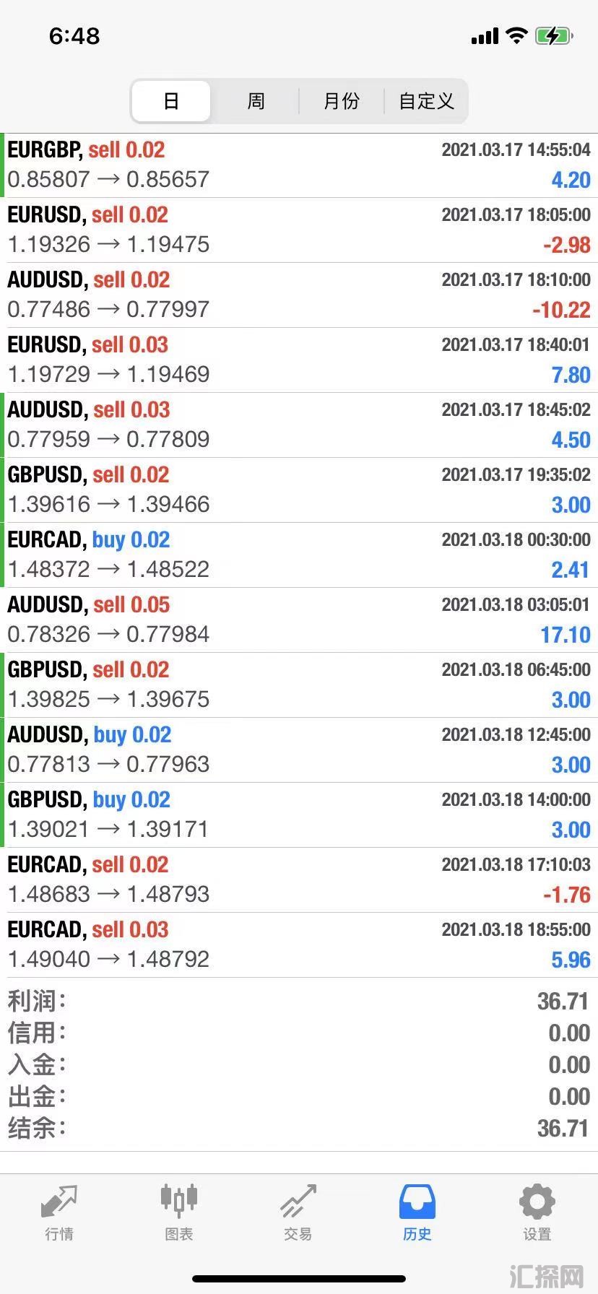Select the EURCAD buy 0.02 trade row
Image resolution: width=598 pixels, height=1294 pixels.
pyautogui.click(x=299, y=555)
